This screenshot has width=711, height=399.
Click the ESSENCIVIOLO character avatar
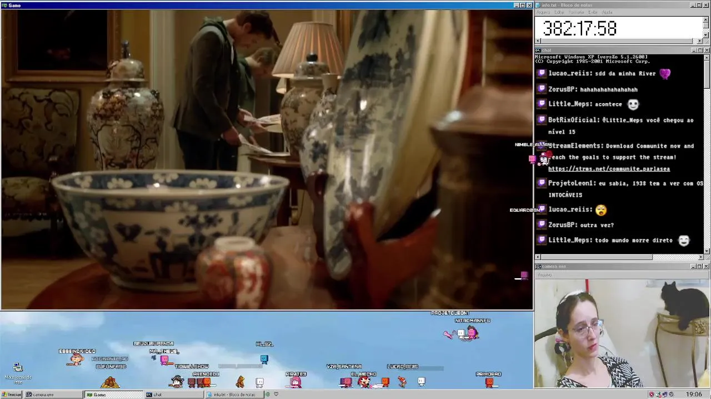(x=77, y=360)
